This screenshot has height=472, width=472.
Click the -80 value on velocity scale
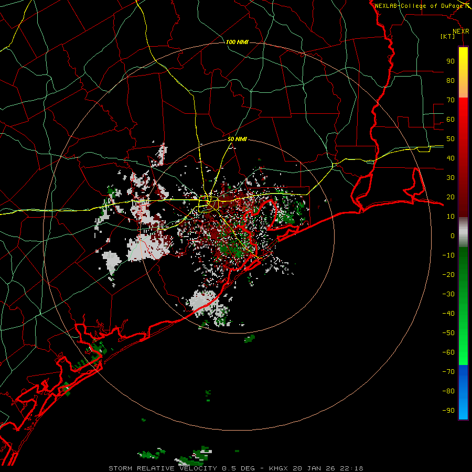tap(448, 391)
